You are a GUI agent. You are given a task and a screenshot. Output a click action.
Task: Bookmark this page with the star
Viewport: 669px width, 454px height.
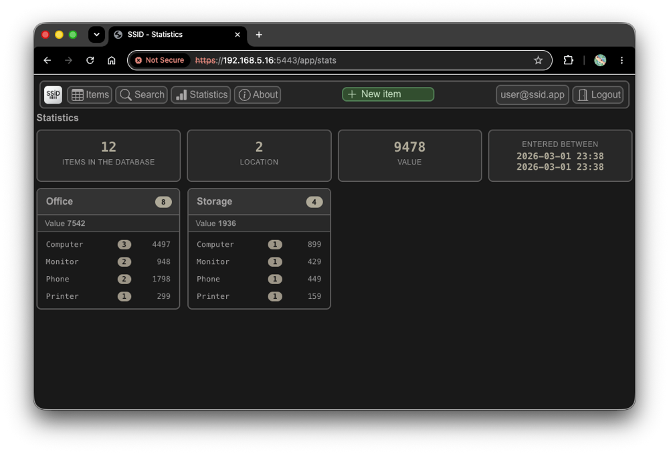[x=539, y=61]
